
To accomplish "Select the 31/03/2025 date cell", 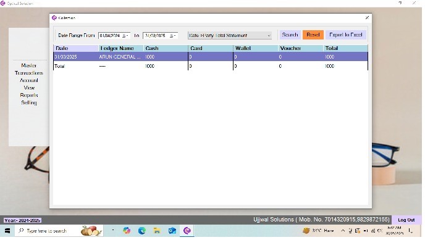I will click(75, 57).
